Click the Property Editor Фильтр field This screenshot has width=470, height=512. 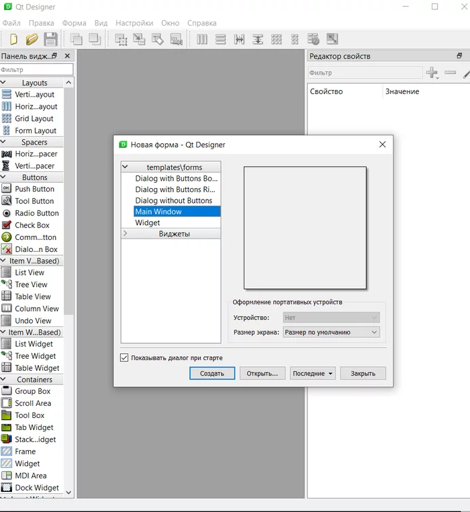point(365,73)
